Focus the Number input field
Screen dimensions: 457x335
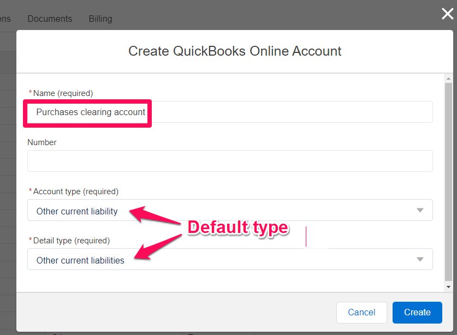pos(230,161)
